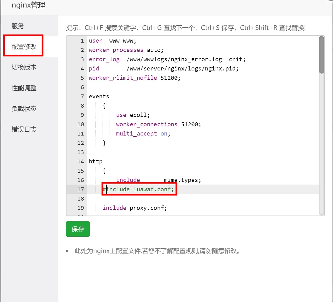Click the editor vertical scrollbar thumb
This screenshot has height=302, width=333.
pos(322,55)
